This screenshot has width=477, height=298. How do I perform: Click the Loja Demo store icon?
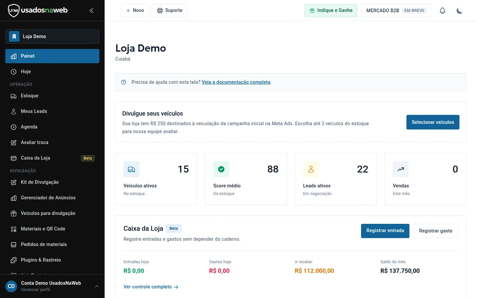[14, 36]
